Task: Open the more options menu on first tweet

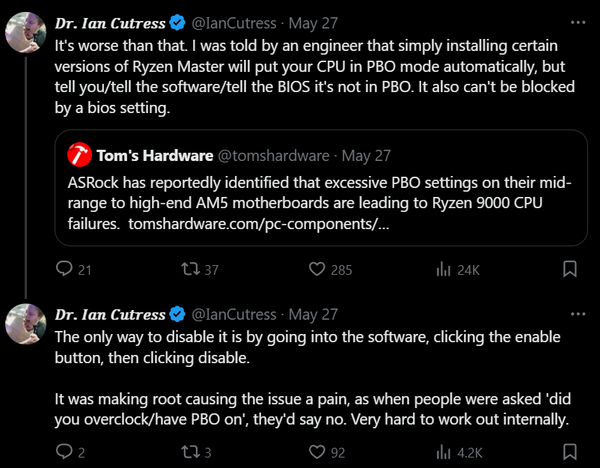Action: (578, 22)
